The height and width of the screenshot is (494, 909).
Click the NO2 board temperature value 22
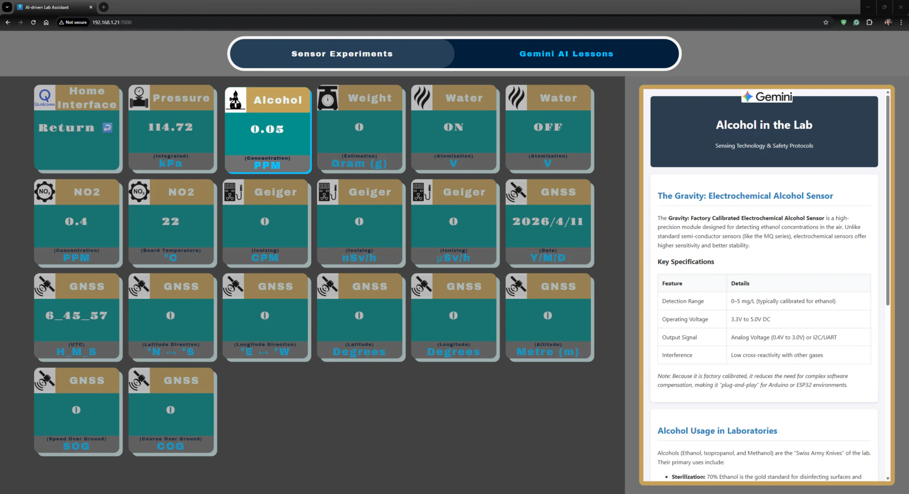pyautogui.click(x=170, y=221)
